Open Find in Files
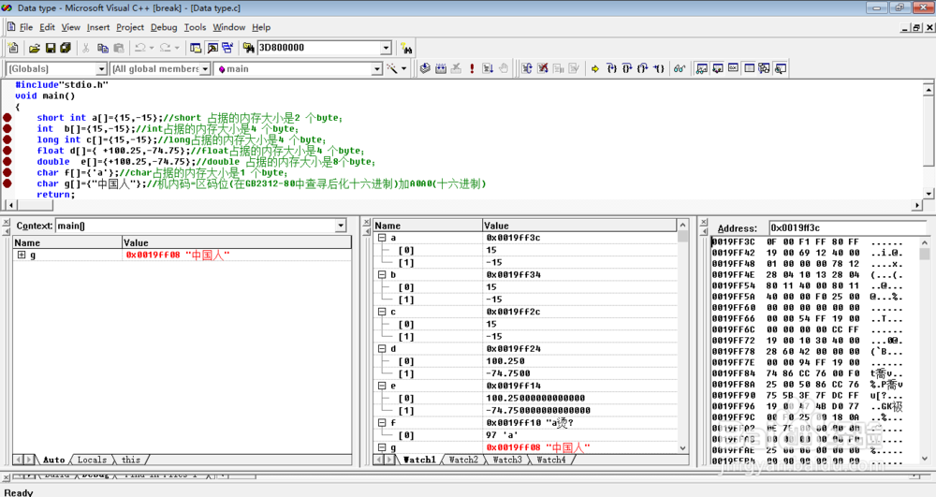Viewport: 936px width, 497px height. 248,48
